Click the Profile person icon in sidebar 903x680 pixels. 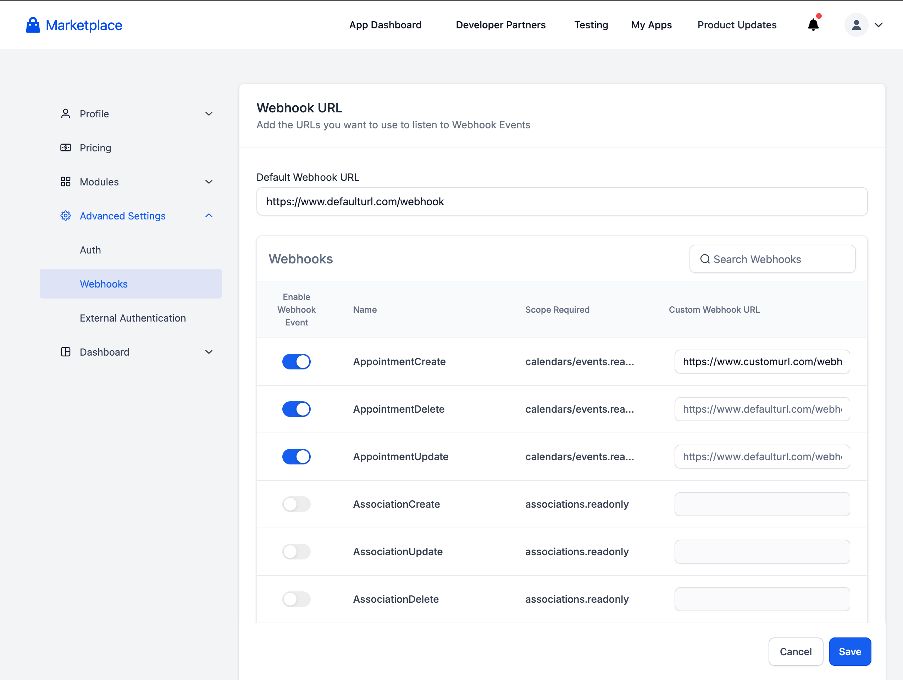coord(65,114)
